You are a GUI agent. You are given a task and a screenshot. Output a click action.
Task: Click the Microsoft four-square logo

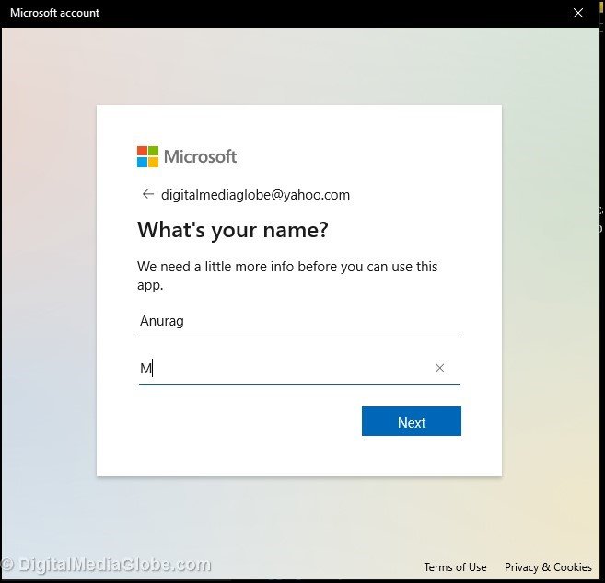click(x=147, y=157)
